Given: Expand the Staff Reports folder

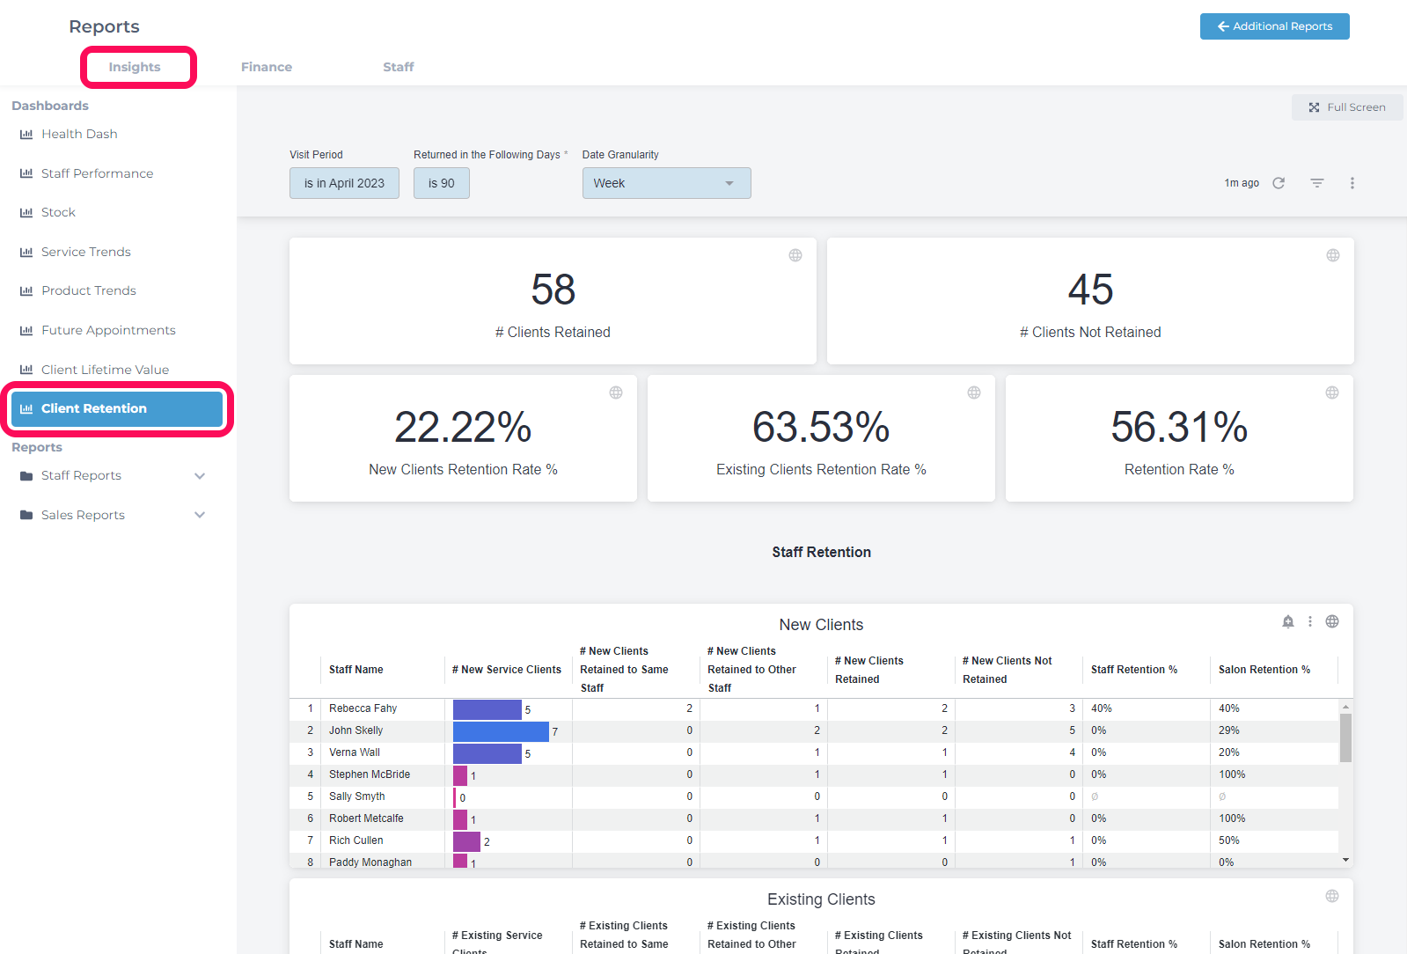Looking at the screenshot, I should tap(200, 476).
